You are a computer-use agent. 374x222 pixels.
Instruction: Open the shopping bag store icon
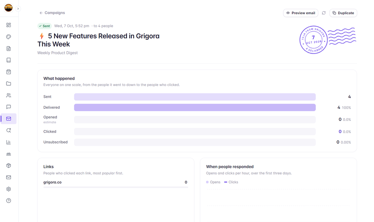point(9,72)
